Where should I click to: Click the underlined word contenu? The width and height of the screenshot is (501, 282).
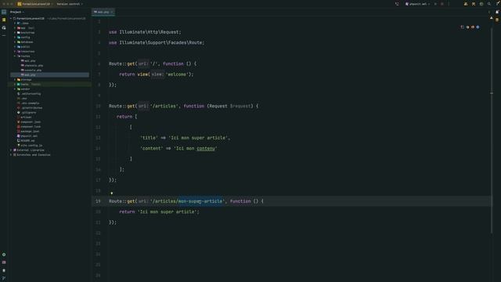[x=206, y=148]
